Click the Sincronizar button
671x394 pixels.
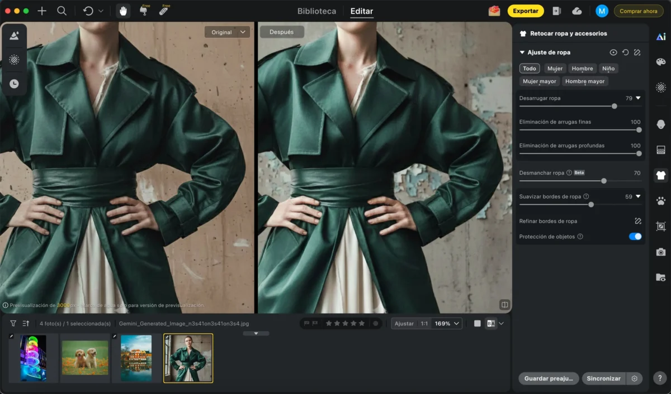coord(603,378)
